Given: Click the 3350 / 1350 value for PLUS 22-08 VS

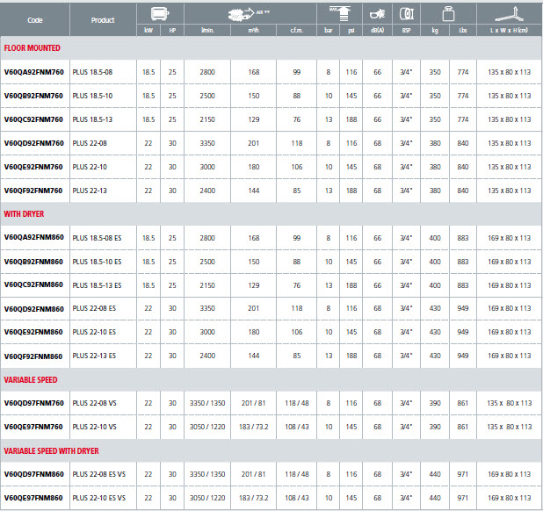Looking at the screenshot, I should [x=207, y=403].
